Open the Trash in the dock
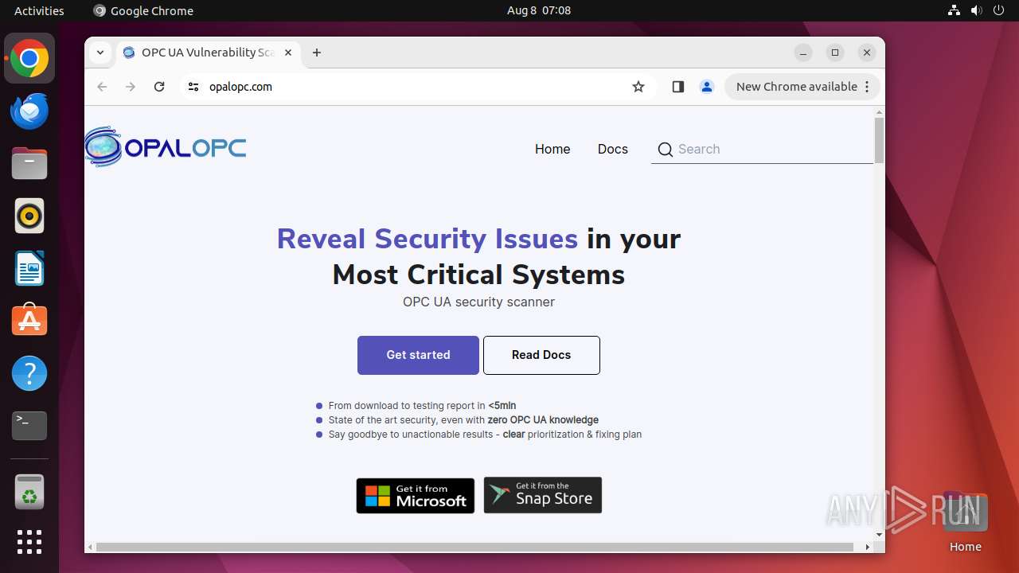 click(29, 492)
